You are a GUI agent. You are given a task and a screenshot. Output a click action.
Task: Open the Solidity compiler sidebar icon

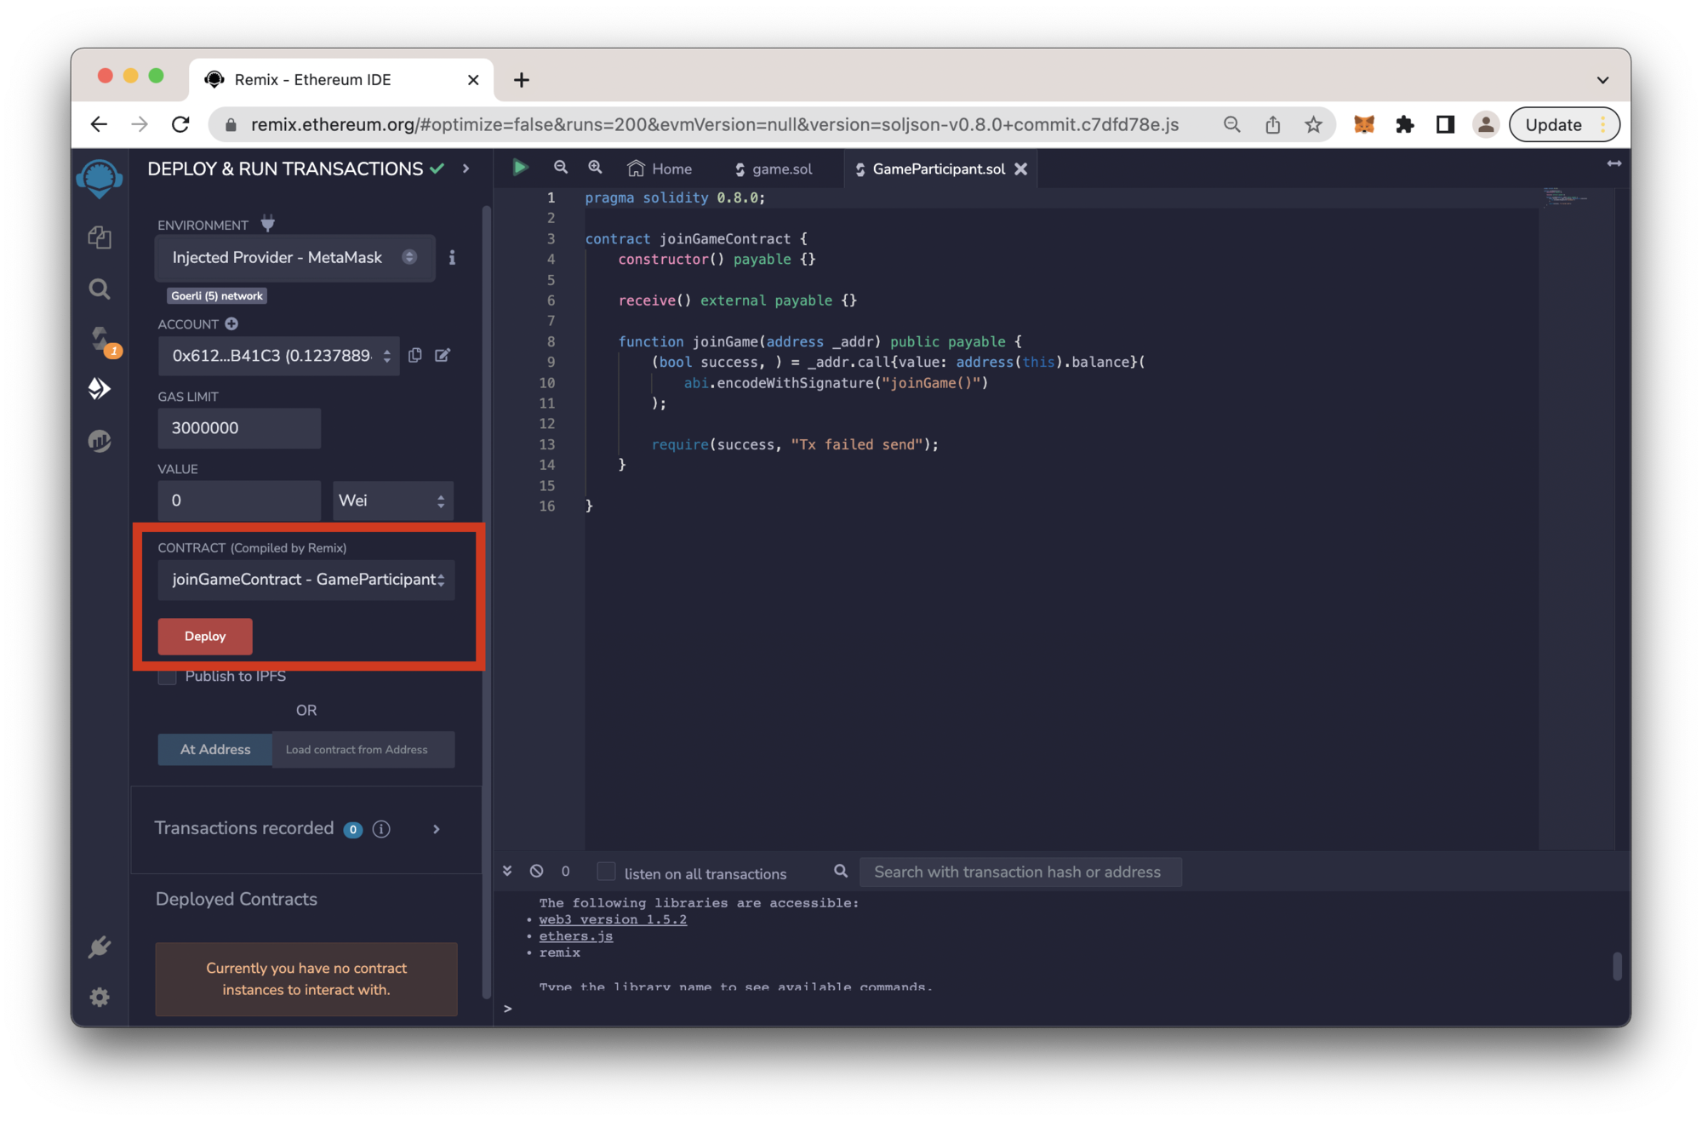(100, 339)
